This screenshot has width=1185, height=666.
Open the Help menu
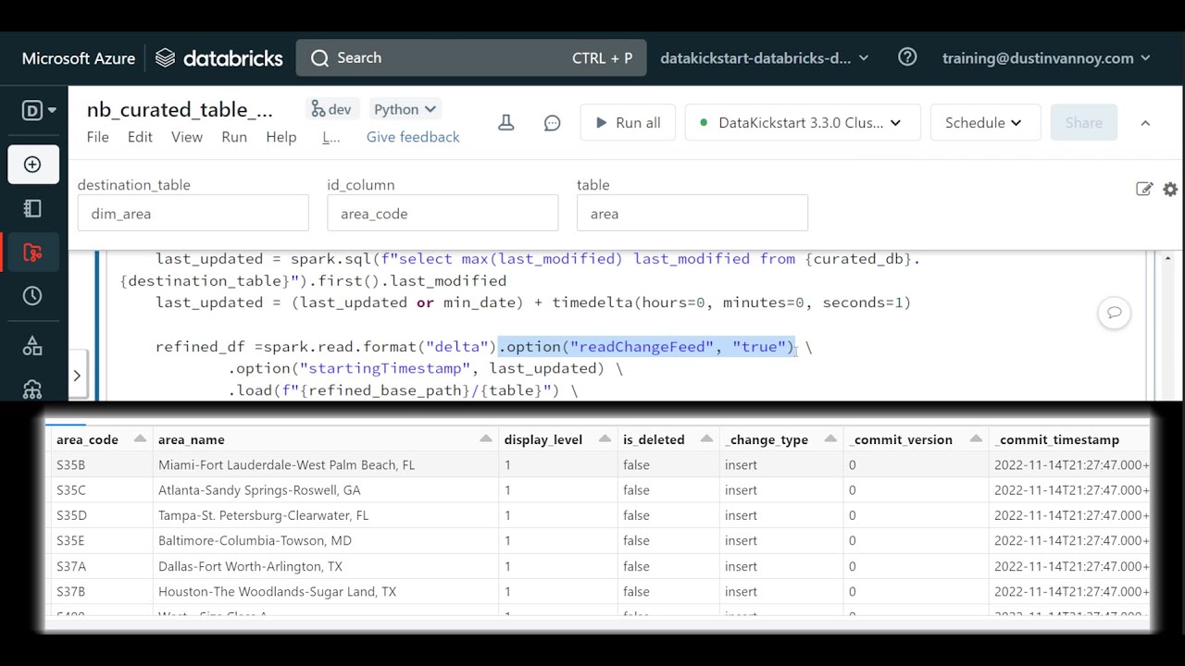[x=281, y=137]
